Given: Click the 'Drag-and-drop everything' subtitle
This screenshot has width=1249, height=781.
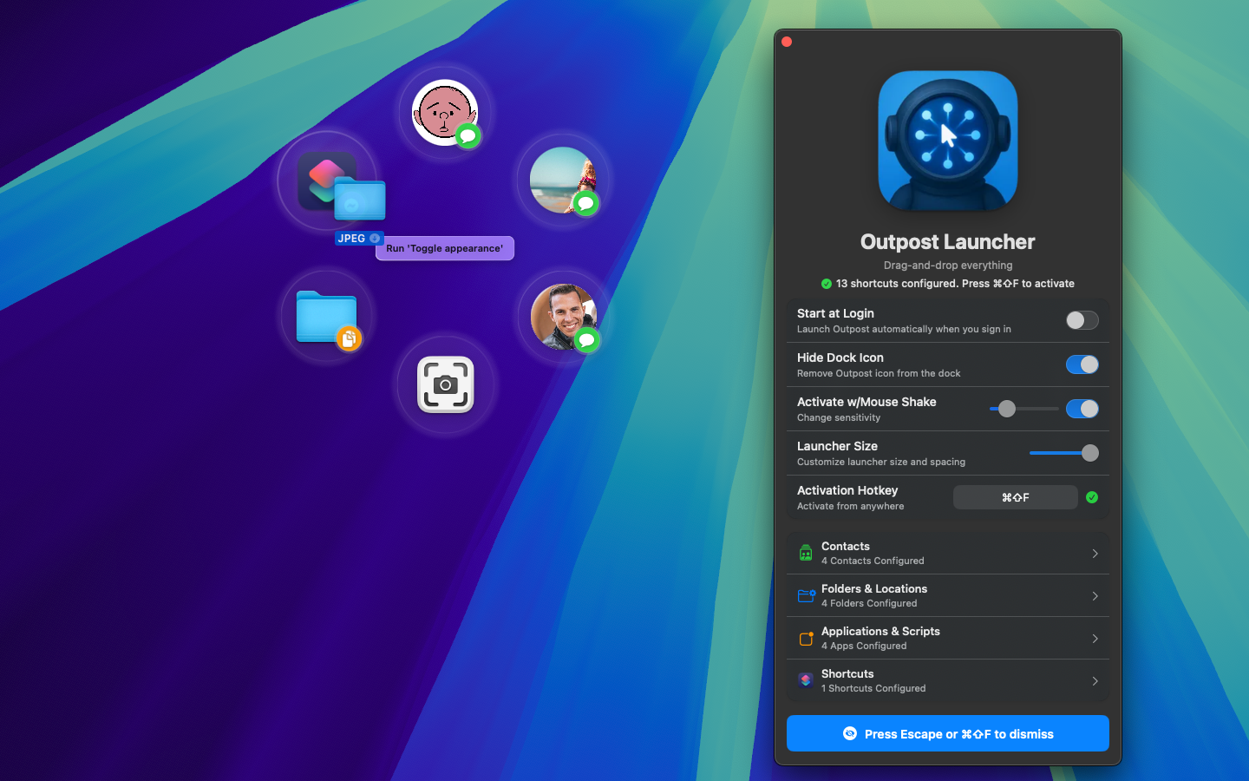Looking at the screenshot, I should [948, 266].
